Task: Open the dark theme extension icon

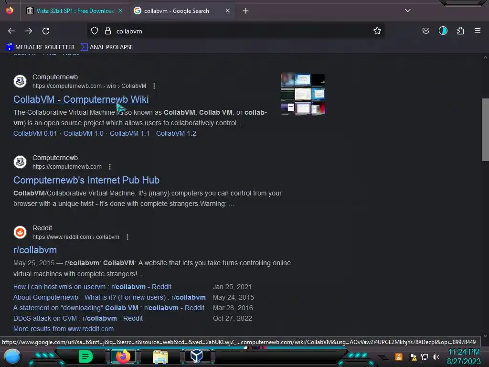Action: click(x=443, y=31)
